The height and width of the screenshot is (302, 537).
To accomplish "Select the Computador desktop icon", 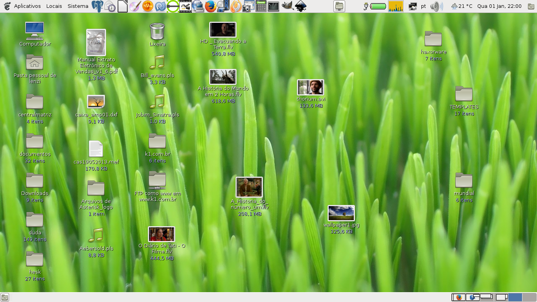I will pos(35,31).
